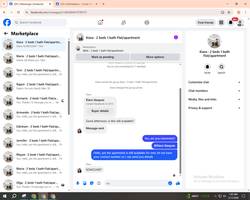Open Chrome's three-dot menu
The height and width of the screenshot is (200, 250).
click(x=245, y=12)
